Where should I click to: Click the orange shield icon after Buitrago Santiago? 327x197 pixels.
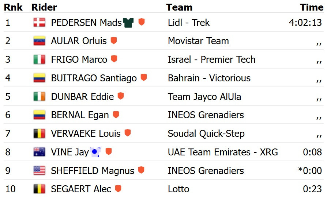144,78
